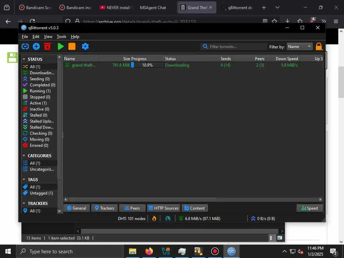
Task: Toggle alternative speed limits gauge icon
Action: click(168, 218)
